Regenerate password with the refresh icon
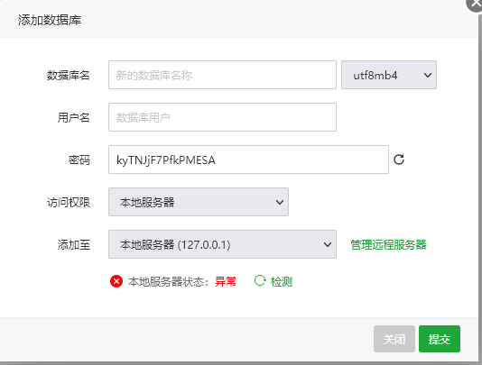The height and width of the screenshot is (365, 482). [399, 160]
